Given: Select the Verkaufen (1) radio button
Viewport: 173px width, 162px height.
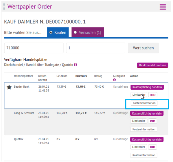Looking at the screenshot, I should tap(75, 32).
